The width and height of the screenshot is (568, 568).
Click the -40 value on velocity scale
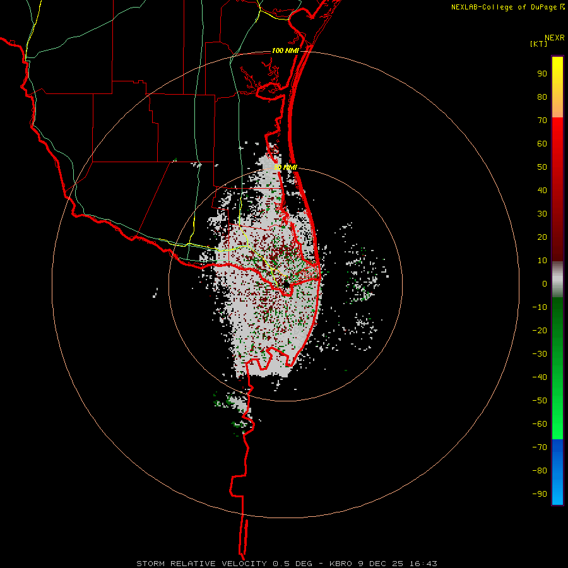(540, 377)
